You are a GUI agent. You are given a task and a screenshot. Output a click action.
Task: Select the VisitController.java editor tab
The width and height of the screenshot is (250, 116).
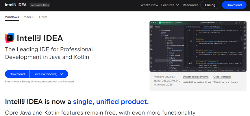pos(192,27)
